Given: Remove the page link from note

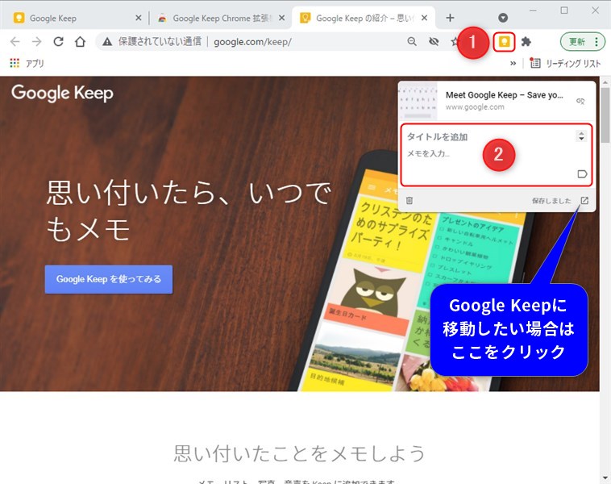Looking at the screenshot, I should (580, 101).
